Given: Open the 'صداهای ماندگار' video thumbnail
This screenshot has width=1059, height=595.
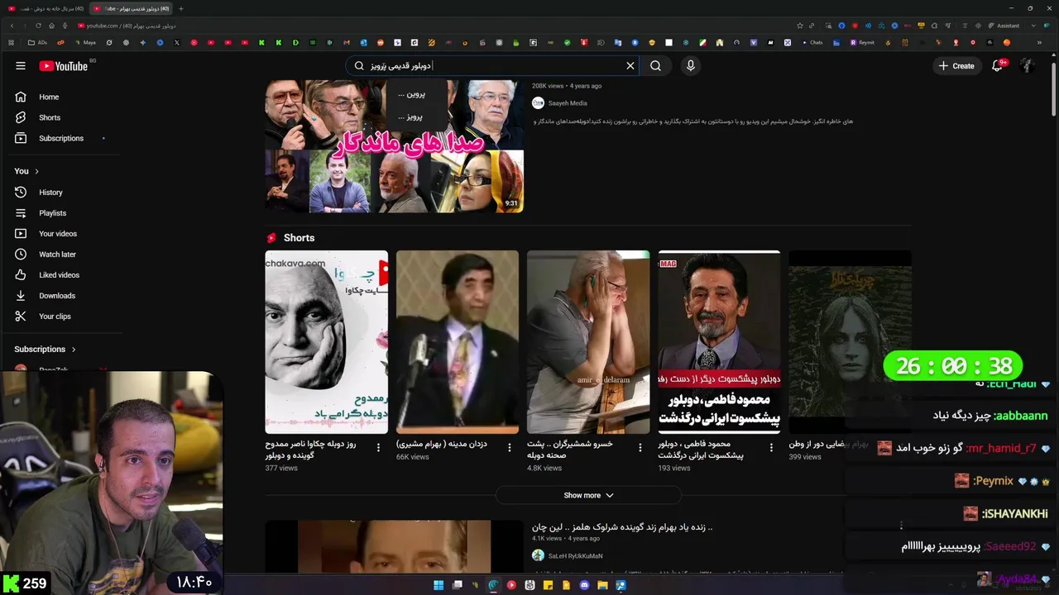Looking at the screenshot, I should (x=394, y=146).
